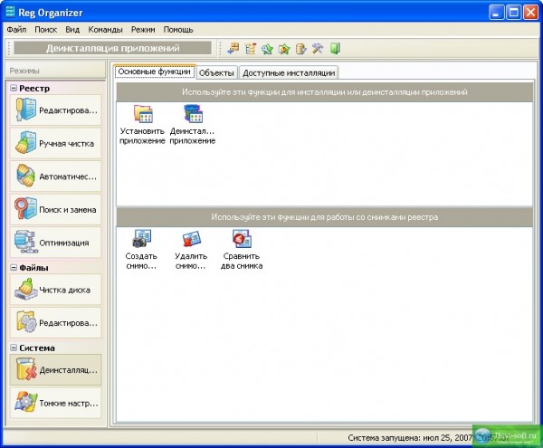The width and height of the screenshot is (543, 448).
Task: Switch to Доступные инсталляции tab
Action: pyautogui.click(x=289, y=72)
